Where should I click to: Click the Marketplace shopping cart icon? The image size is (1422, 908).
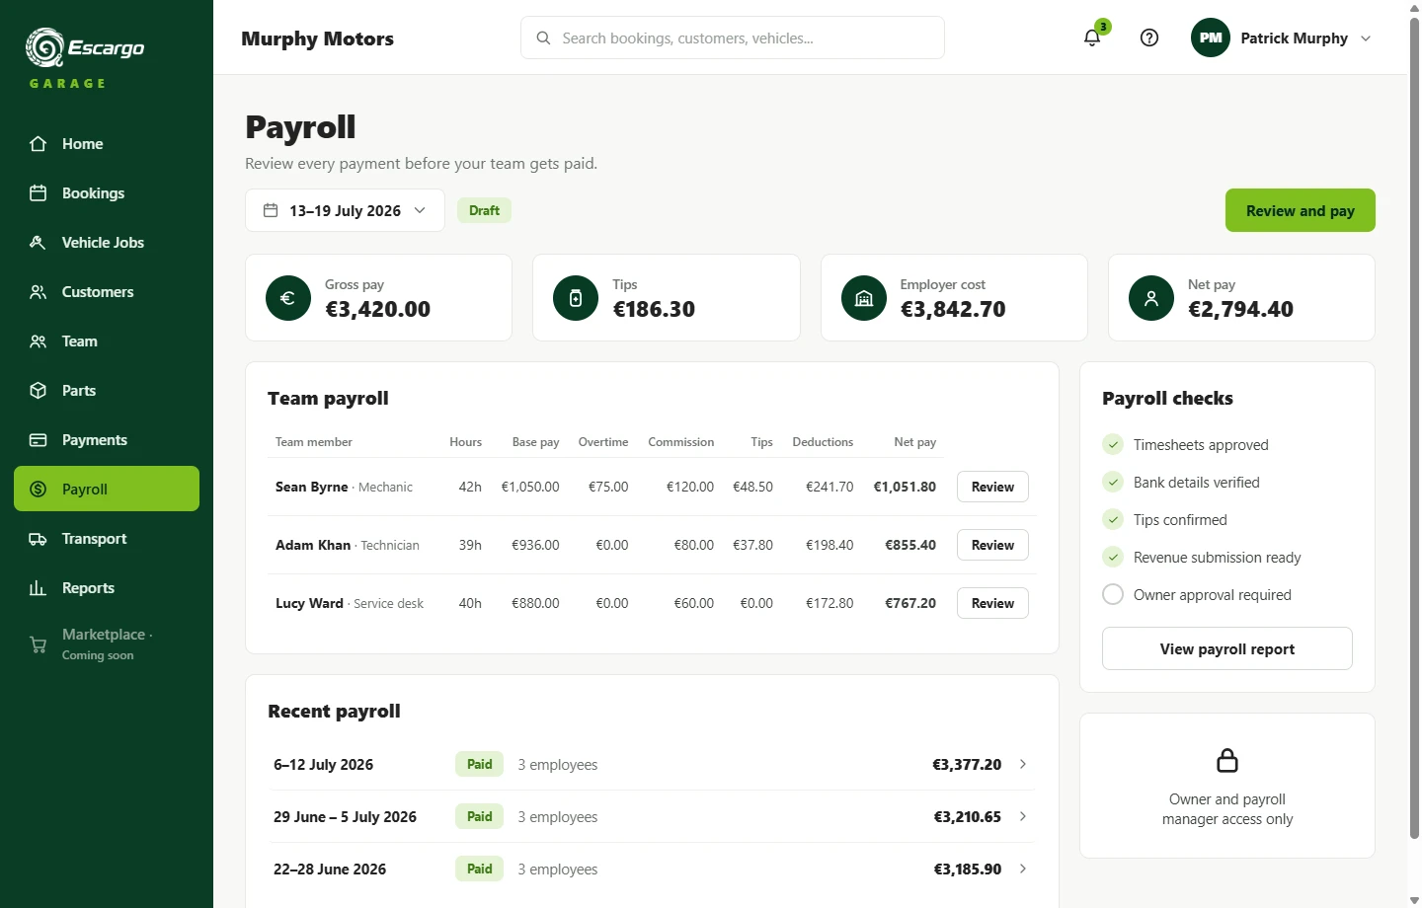pos(39,644)
